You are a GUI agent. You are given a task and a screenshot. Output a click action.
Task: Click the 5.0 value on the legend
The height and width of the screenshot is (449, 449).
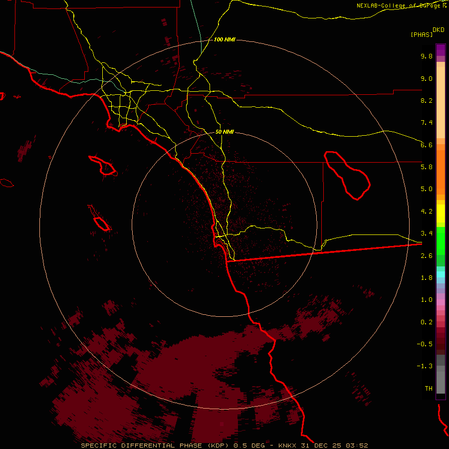(427, 189)
